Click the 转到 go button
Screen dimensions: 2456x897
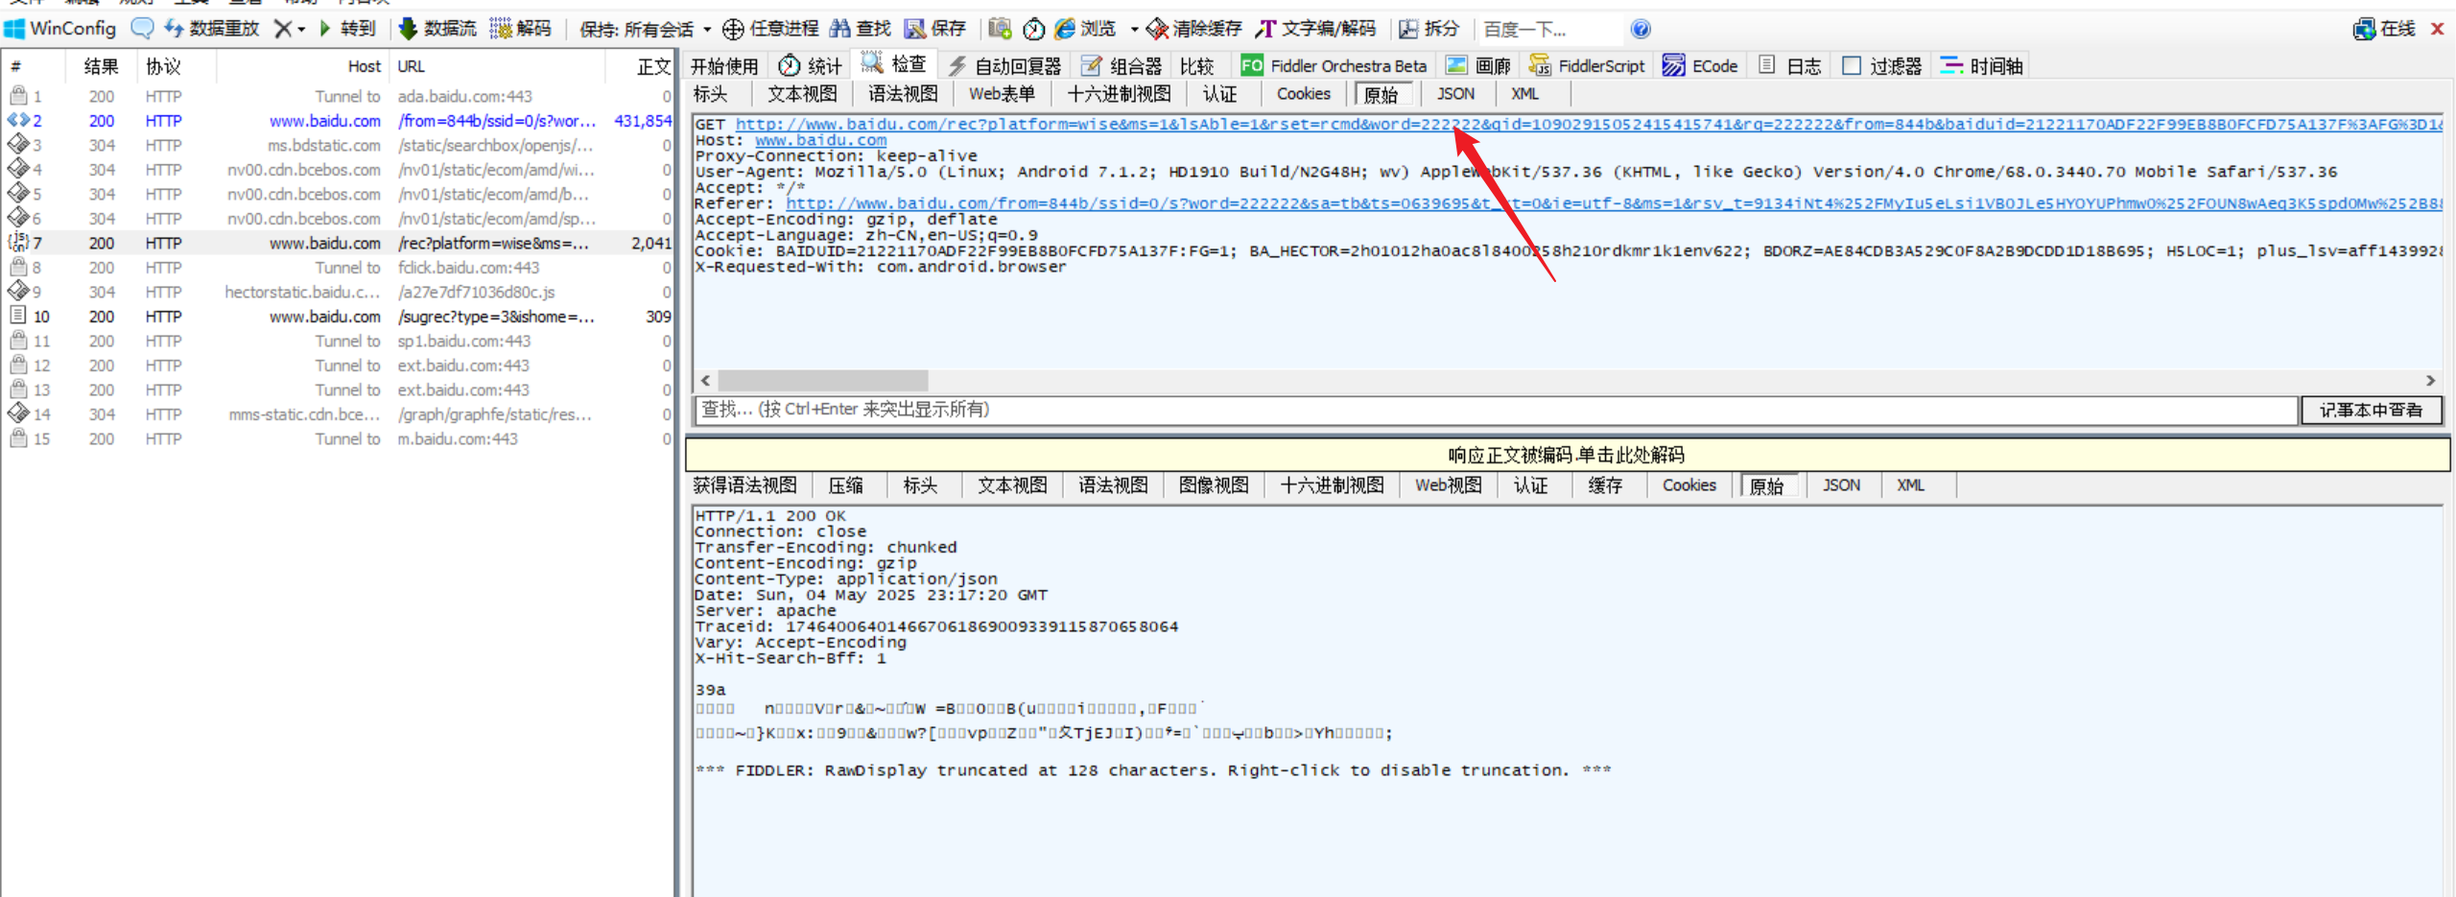(x=347, y=29)
